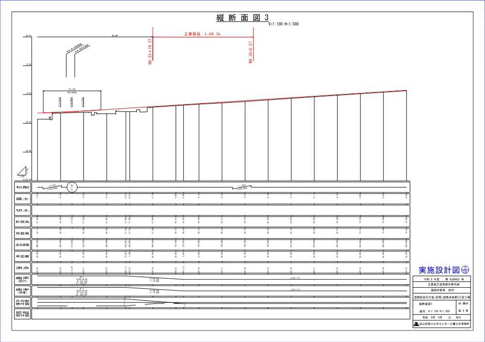The height and width of the screenshot is (342, 485).
Task: Click the '拡幅摺付図' row header
Action: pyautogui.click(x=23, y=314)
